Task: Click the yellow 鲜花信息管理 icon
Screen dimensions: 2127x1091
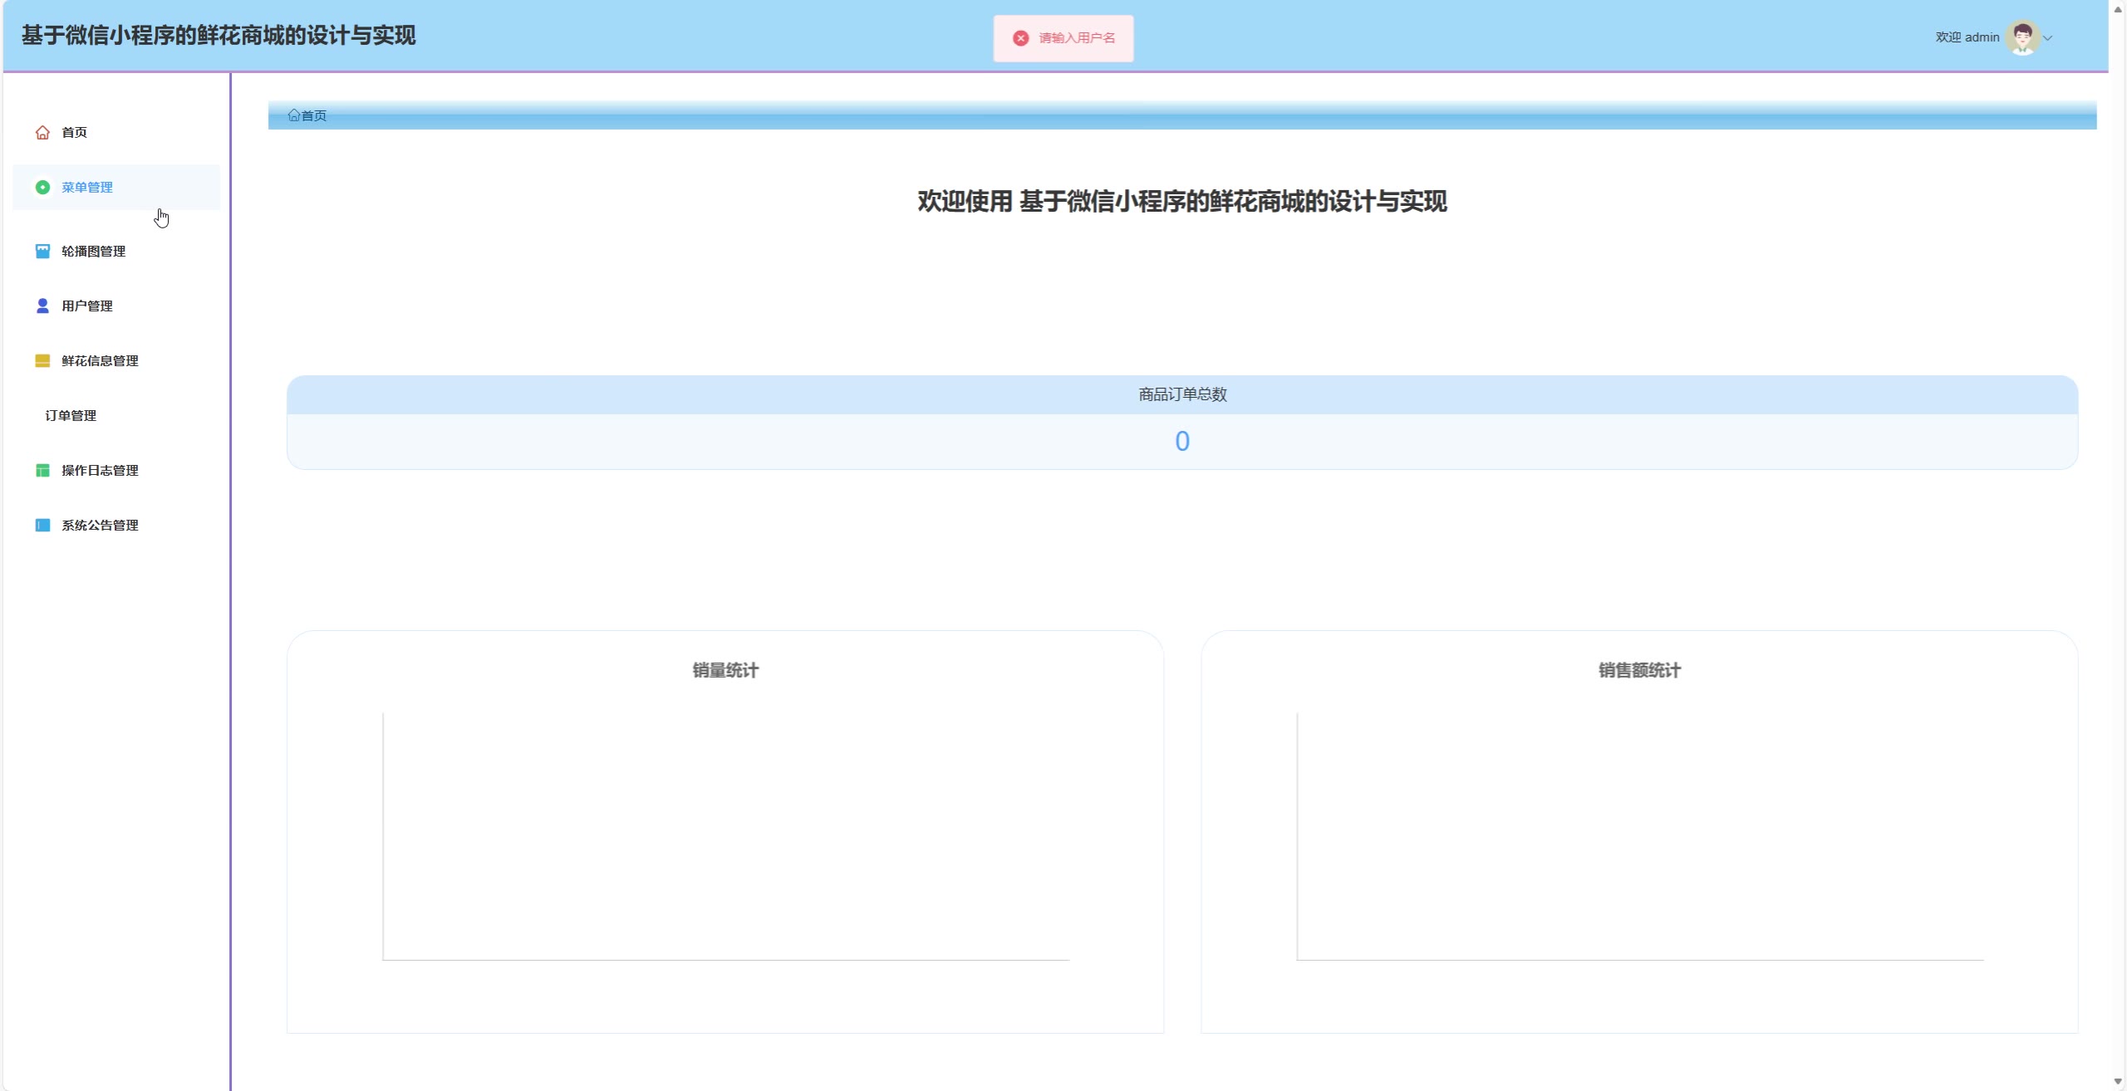Action: coord(42,361)
